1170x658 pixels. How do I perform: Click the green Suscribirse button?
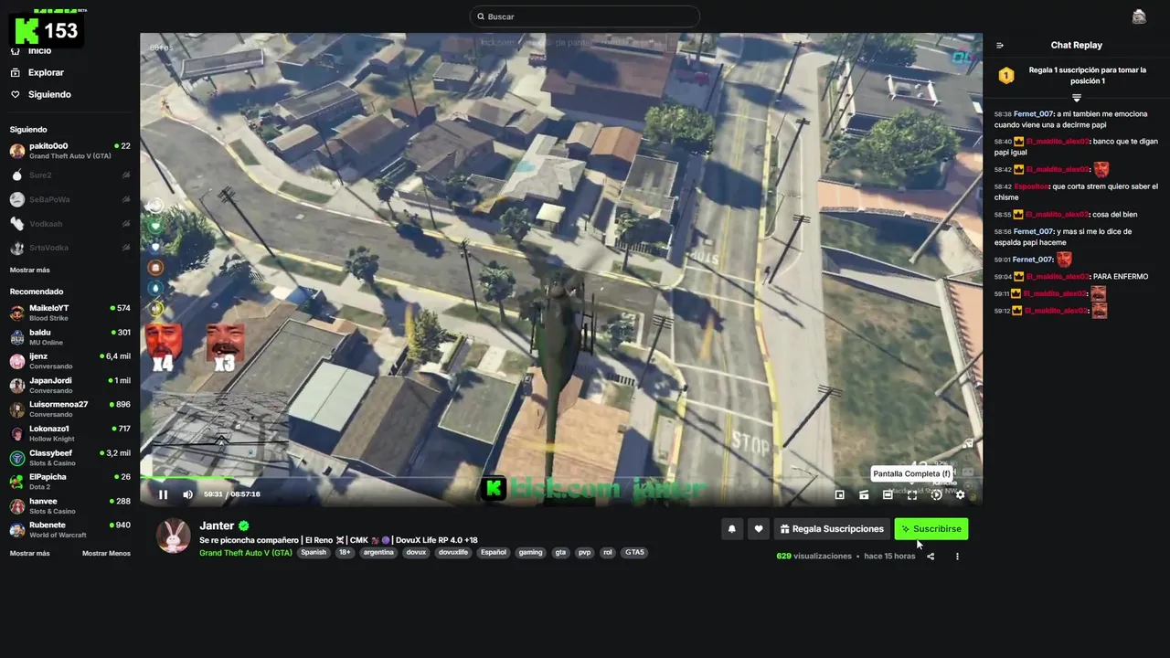coord(931,529)
